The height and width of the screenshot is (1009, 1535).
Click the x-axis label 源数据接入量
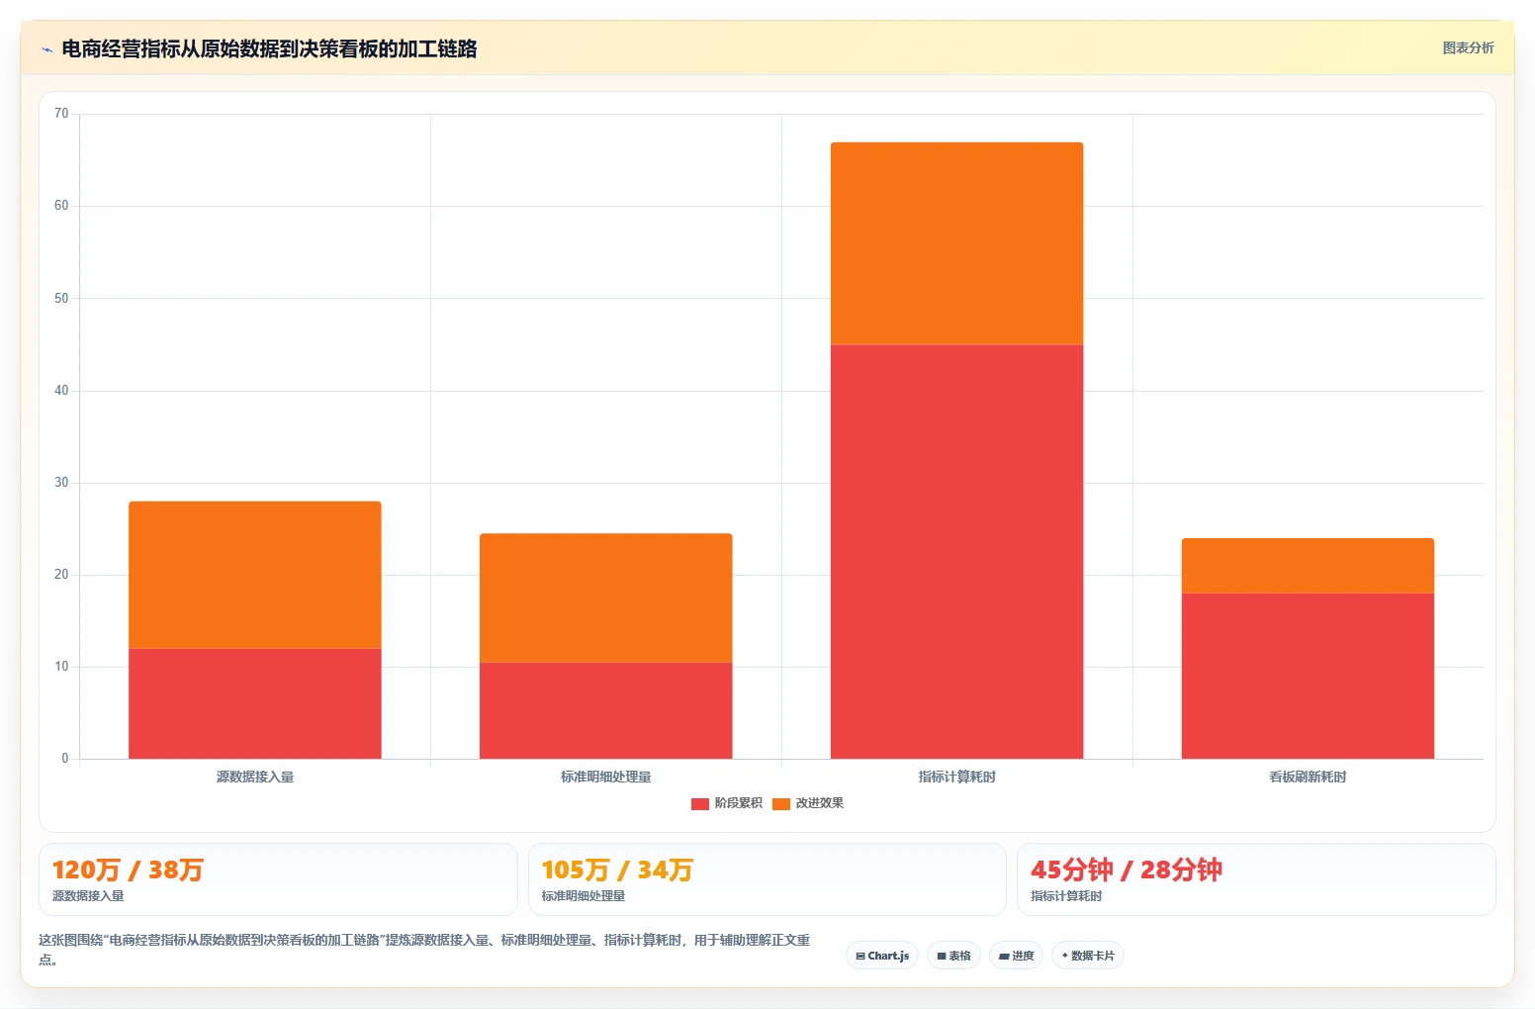[255, 777]
